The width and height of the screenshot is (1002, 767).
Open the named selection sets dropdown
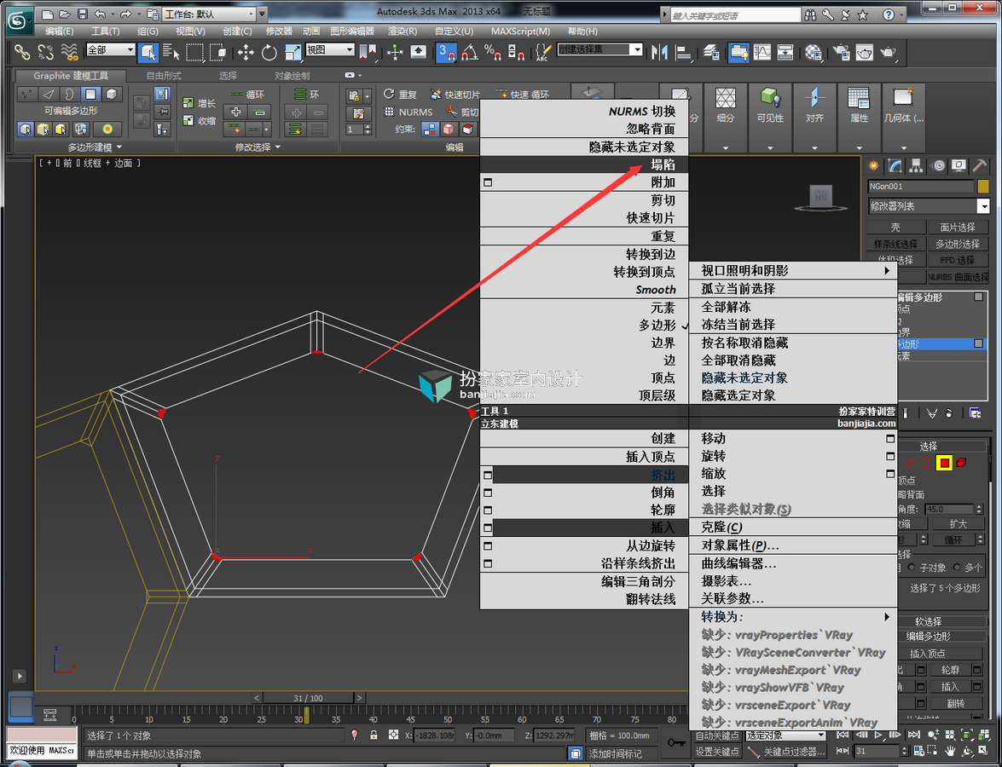point(599,49)
